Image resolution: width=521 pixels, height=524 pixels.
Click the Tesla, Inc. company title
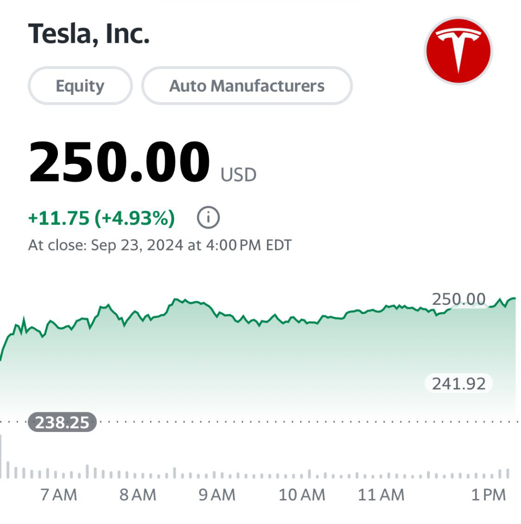89,34
